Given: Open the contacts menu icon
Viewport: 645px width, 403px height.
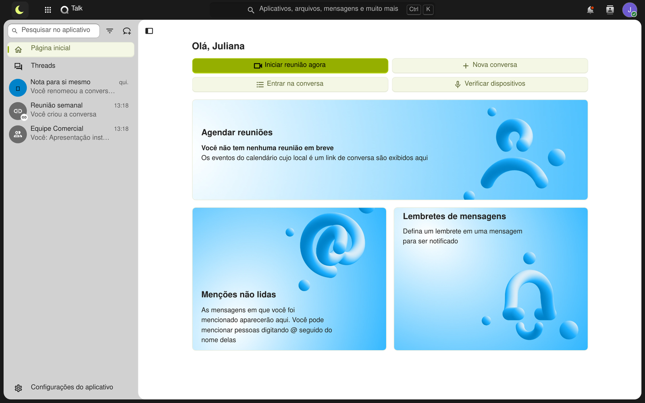Looking at the screenshot, I should (610, 10).
